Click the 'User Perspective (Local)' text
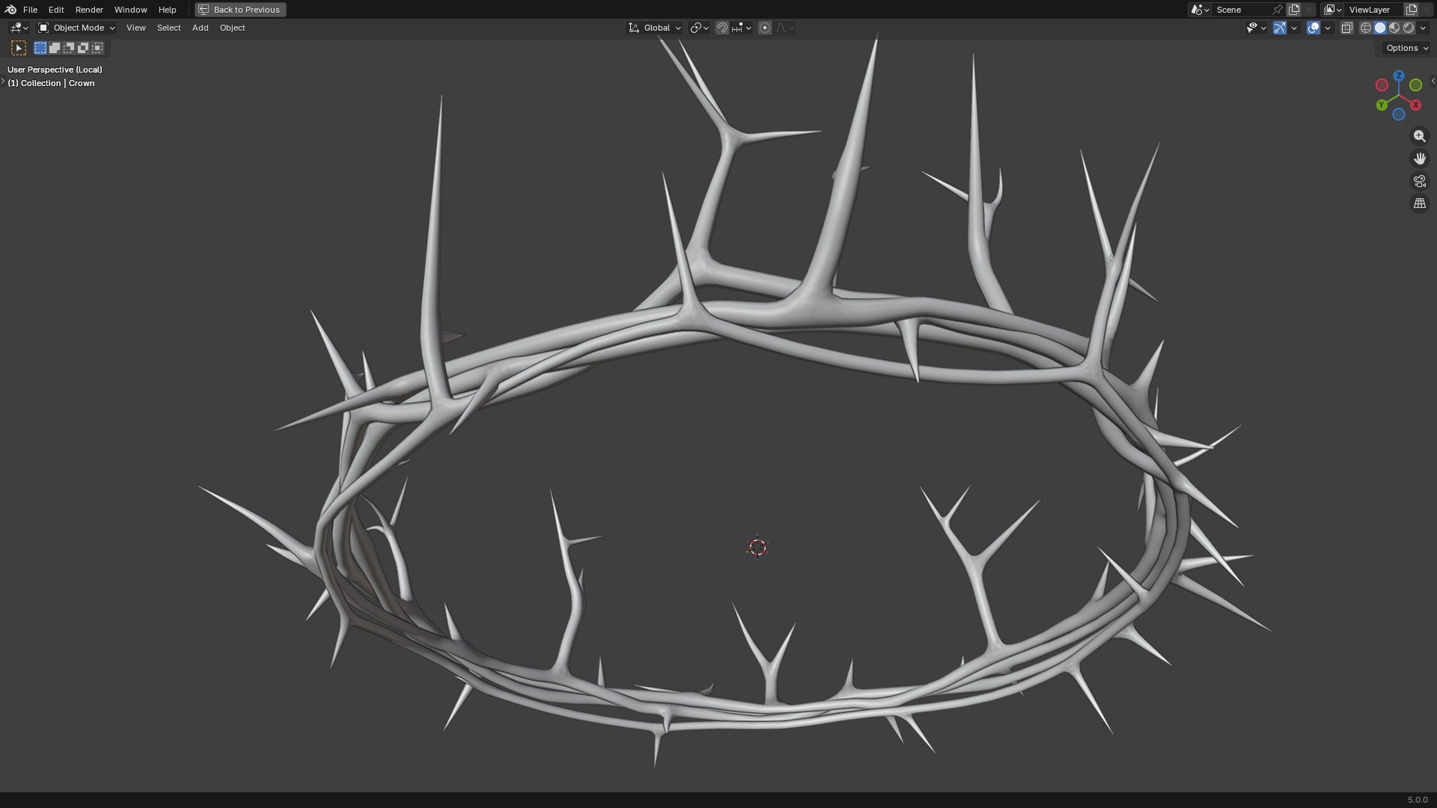The image size is (1437, 808). point(55,70)
